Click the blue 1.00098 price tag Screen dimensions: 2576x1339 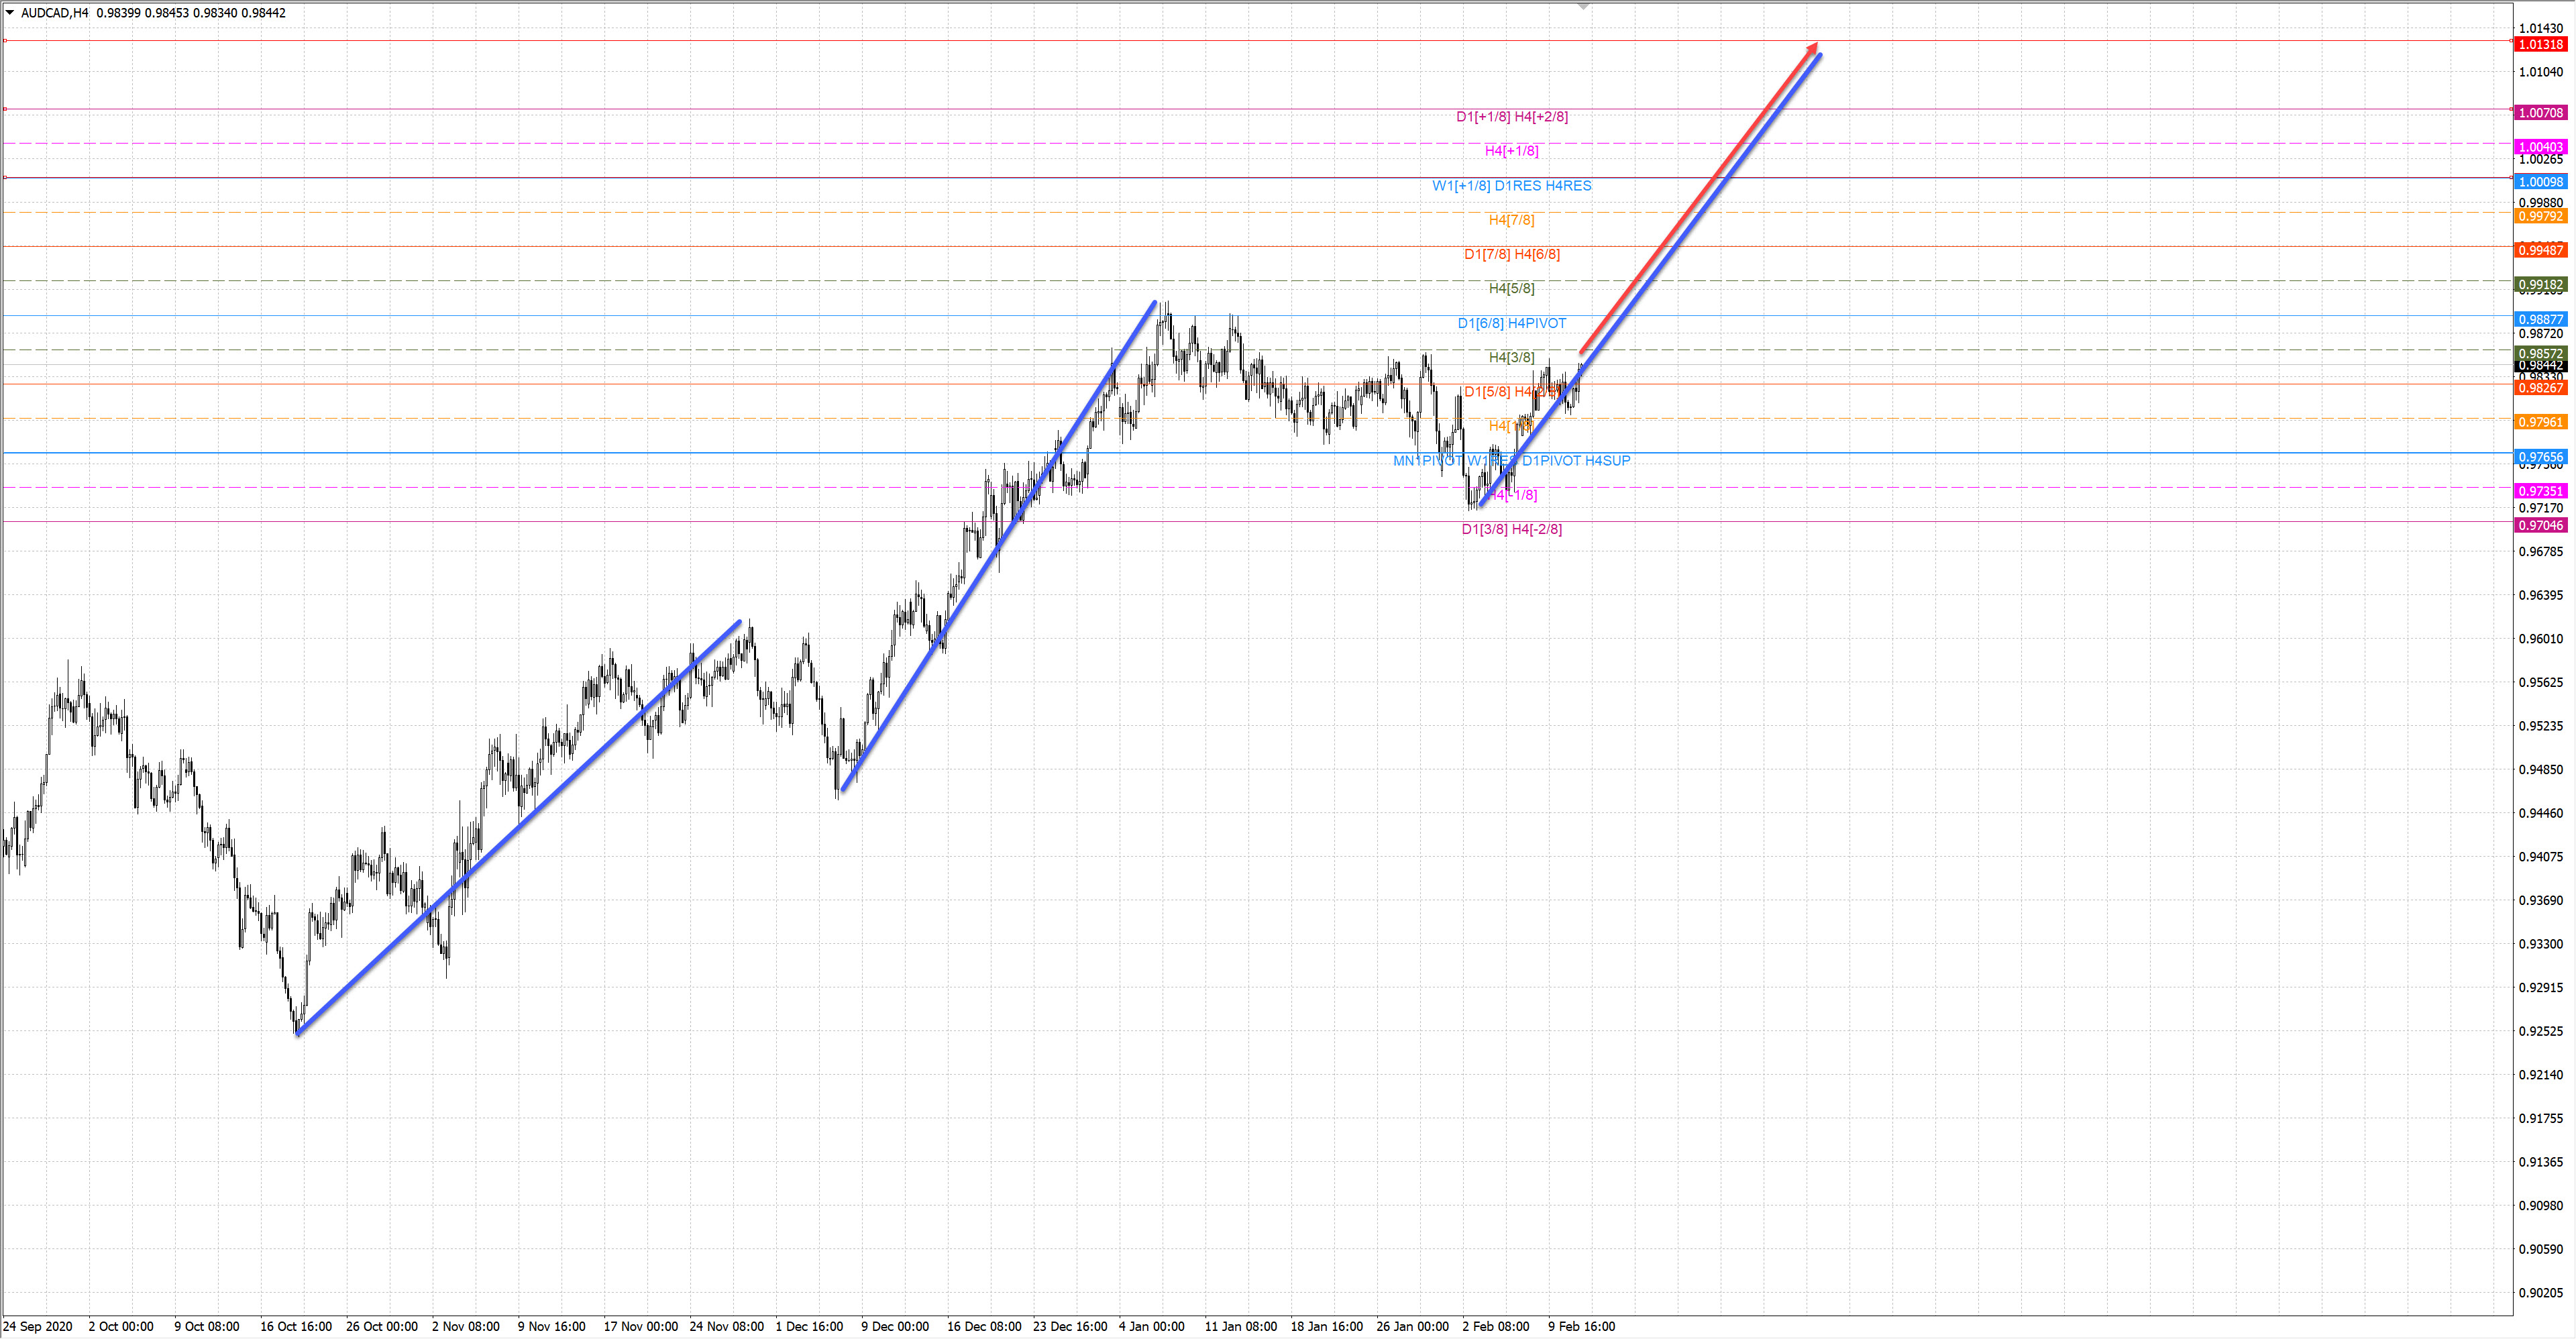pos(2540,182)
